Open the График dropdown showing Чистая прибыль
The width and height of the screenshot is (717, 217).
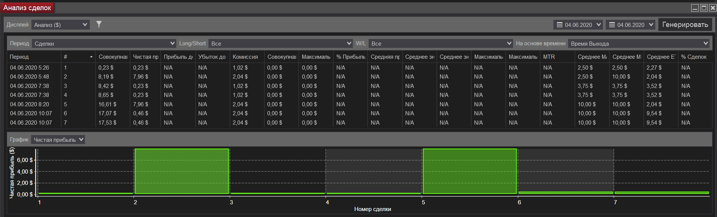(58, 140)
